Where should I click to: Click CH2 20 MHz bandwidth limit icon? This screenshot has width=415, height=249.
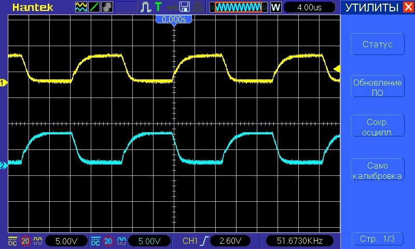coord(108,241)
